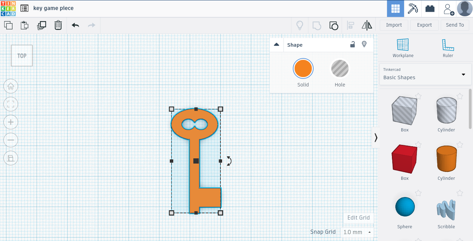The width and height of the screenshot is (473, 241).
Task: Click the Ungroup shapes icon
Action: pyautogui.click(x=333, y=26)
